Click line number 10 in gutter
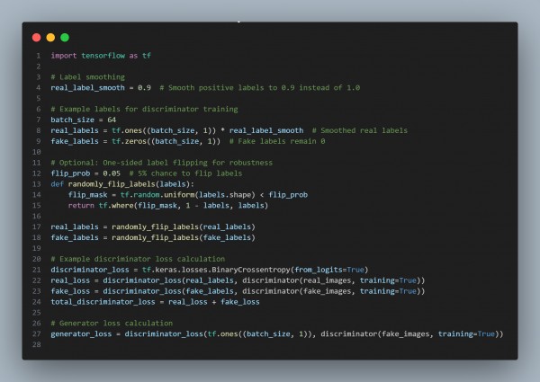540x382 pixels. click(37, 152)
